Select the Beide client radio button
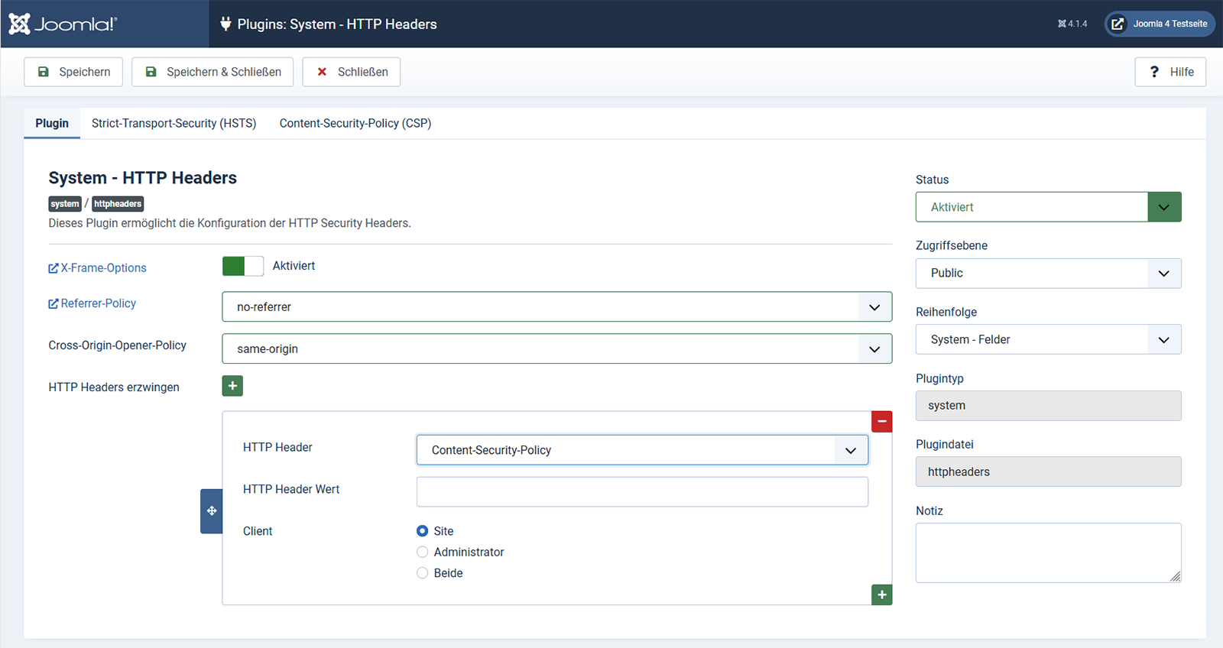 422,573
